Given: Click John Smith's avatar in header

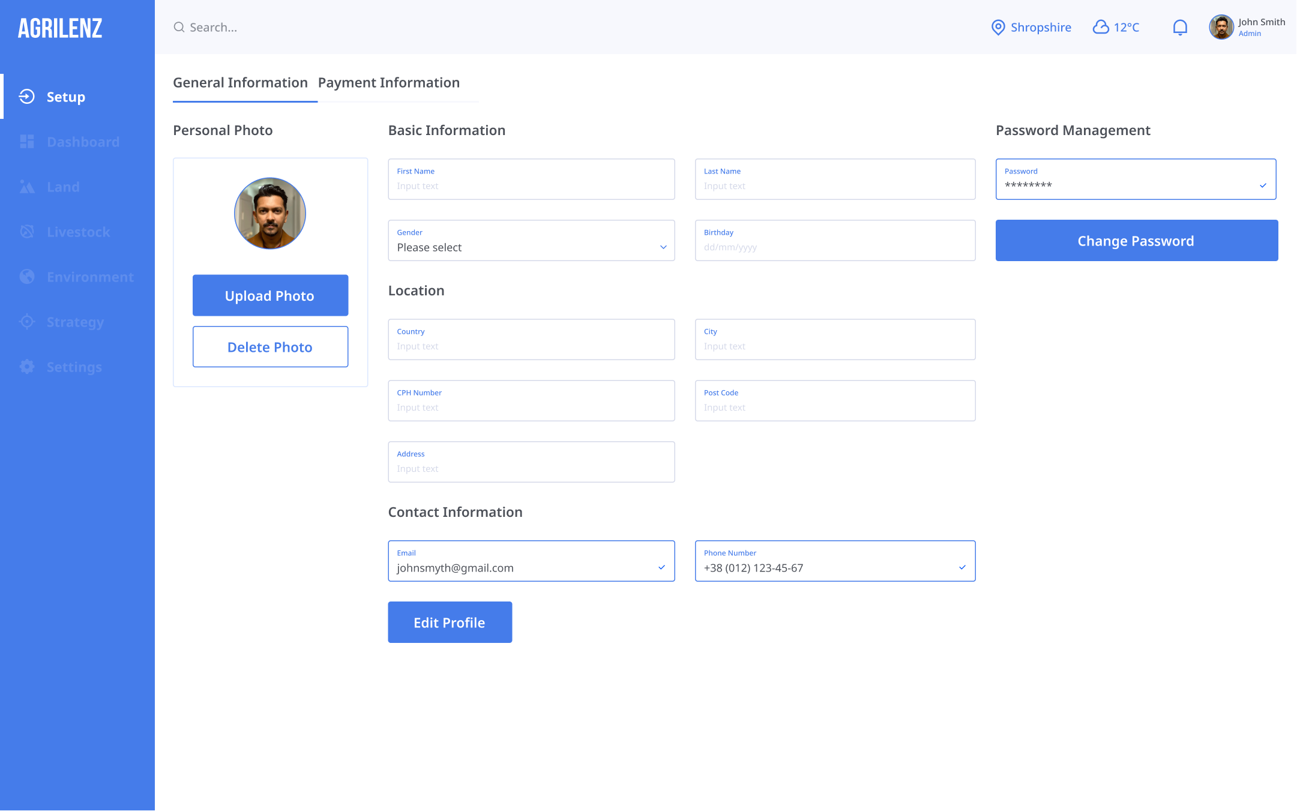Looking at the screenshot, I should [x=1221, y=28].
